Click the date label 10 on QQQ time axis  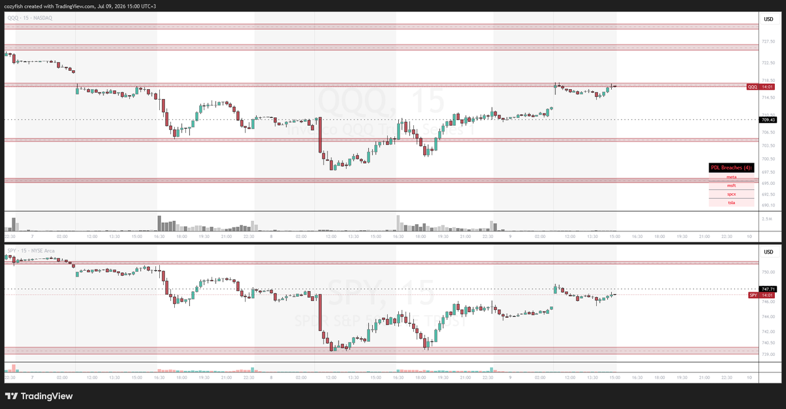click(x=749, y=236)
